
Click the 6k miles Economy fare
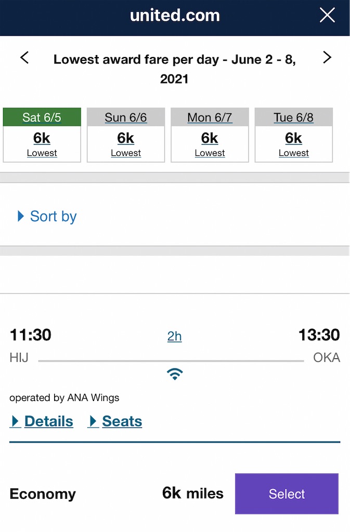click(192, 493)
